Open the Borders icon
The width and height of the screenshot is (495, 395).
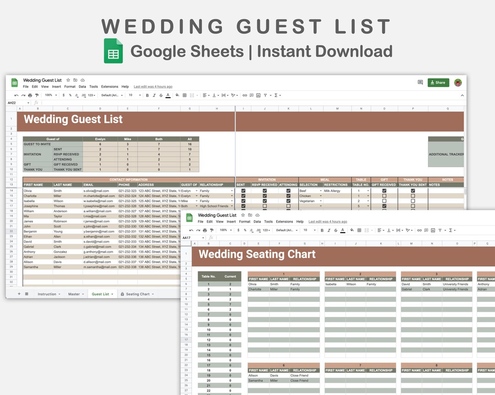click(x=185, y=95)
